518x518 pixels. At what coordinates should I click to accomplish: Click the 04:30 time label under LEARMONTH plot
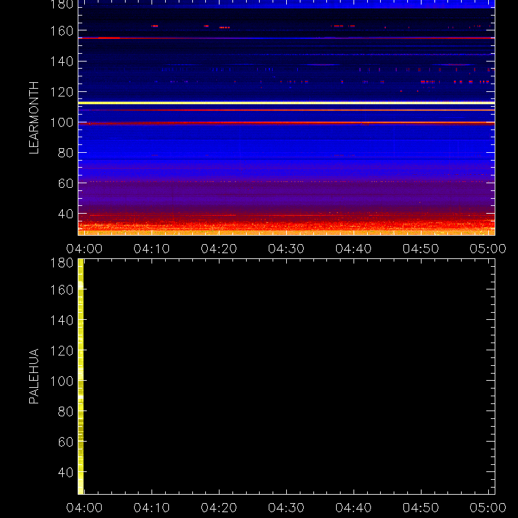tap(286, 249)
